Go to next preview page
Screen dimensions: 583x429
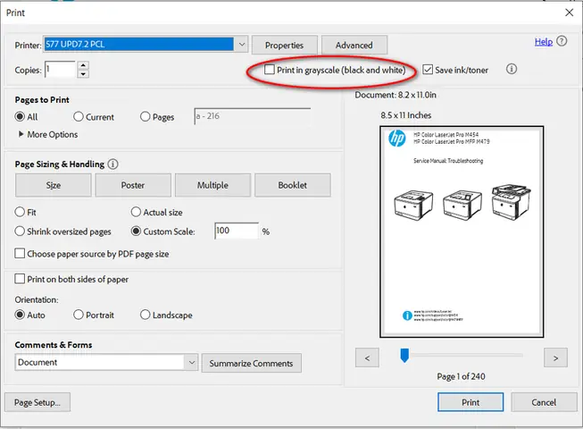click(x=555, y=357)
